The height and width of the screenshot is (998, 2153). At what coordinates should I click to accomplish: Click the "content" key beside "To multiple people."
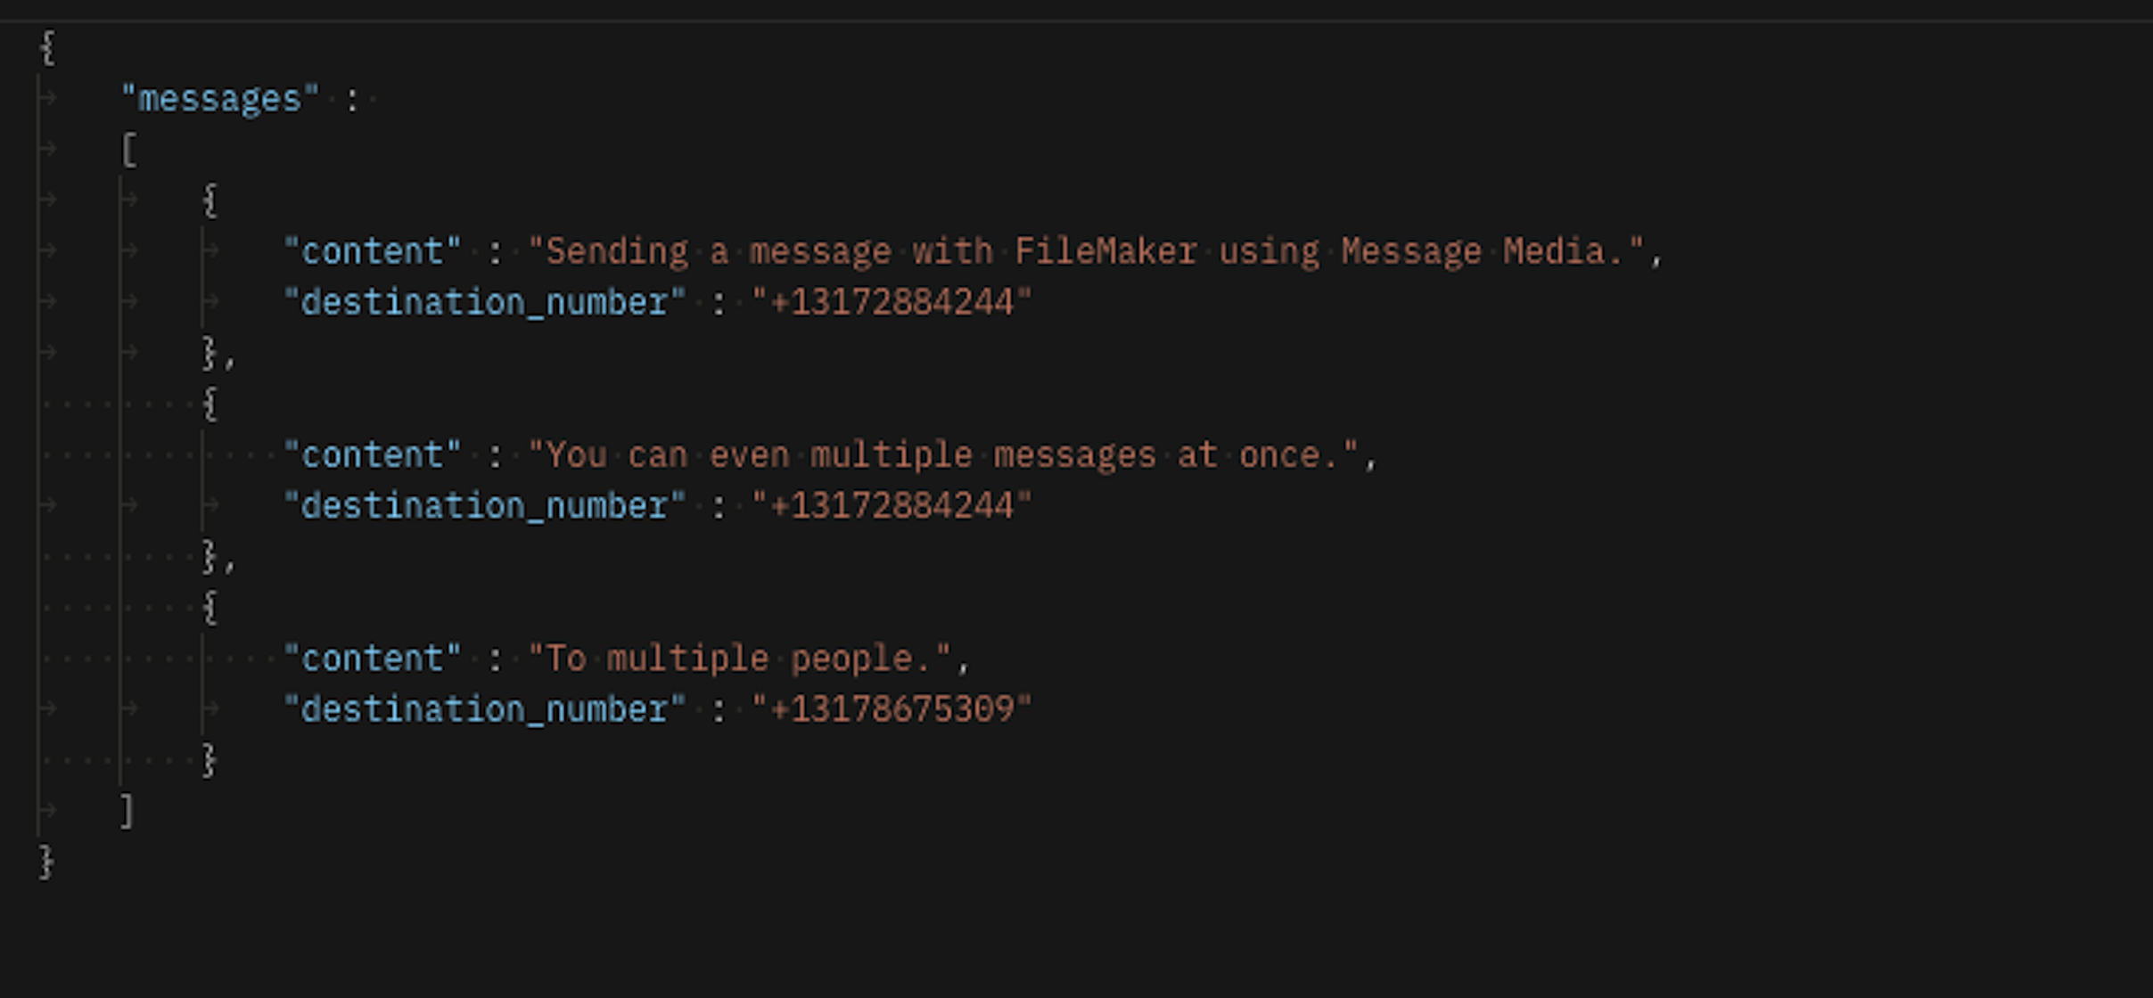(373, 659)
